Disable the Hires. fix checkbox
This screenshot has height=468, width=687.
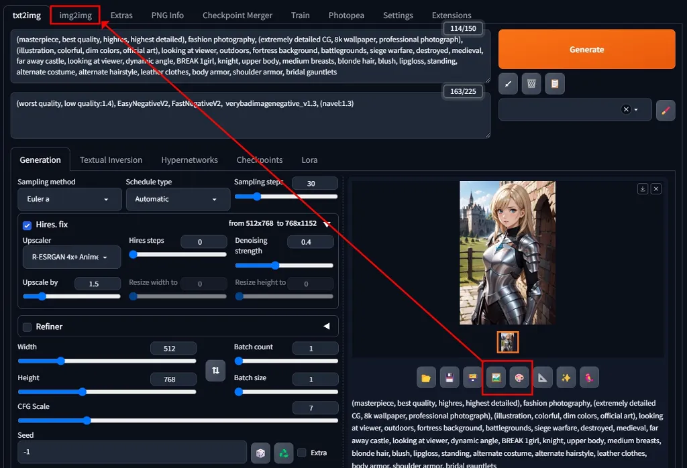[27, 225]
